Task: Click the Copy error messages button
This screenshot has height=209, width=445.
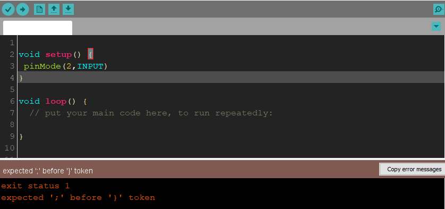Action: click(x=413, y=169)
